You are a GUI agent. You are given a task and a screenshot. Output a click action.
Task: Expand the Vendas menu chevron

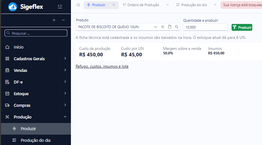click(65, 70)
